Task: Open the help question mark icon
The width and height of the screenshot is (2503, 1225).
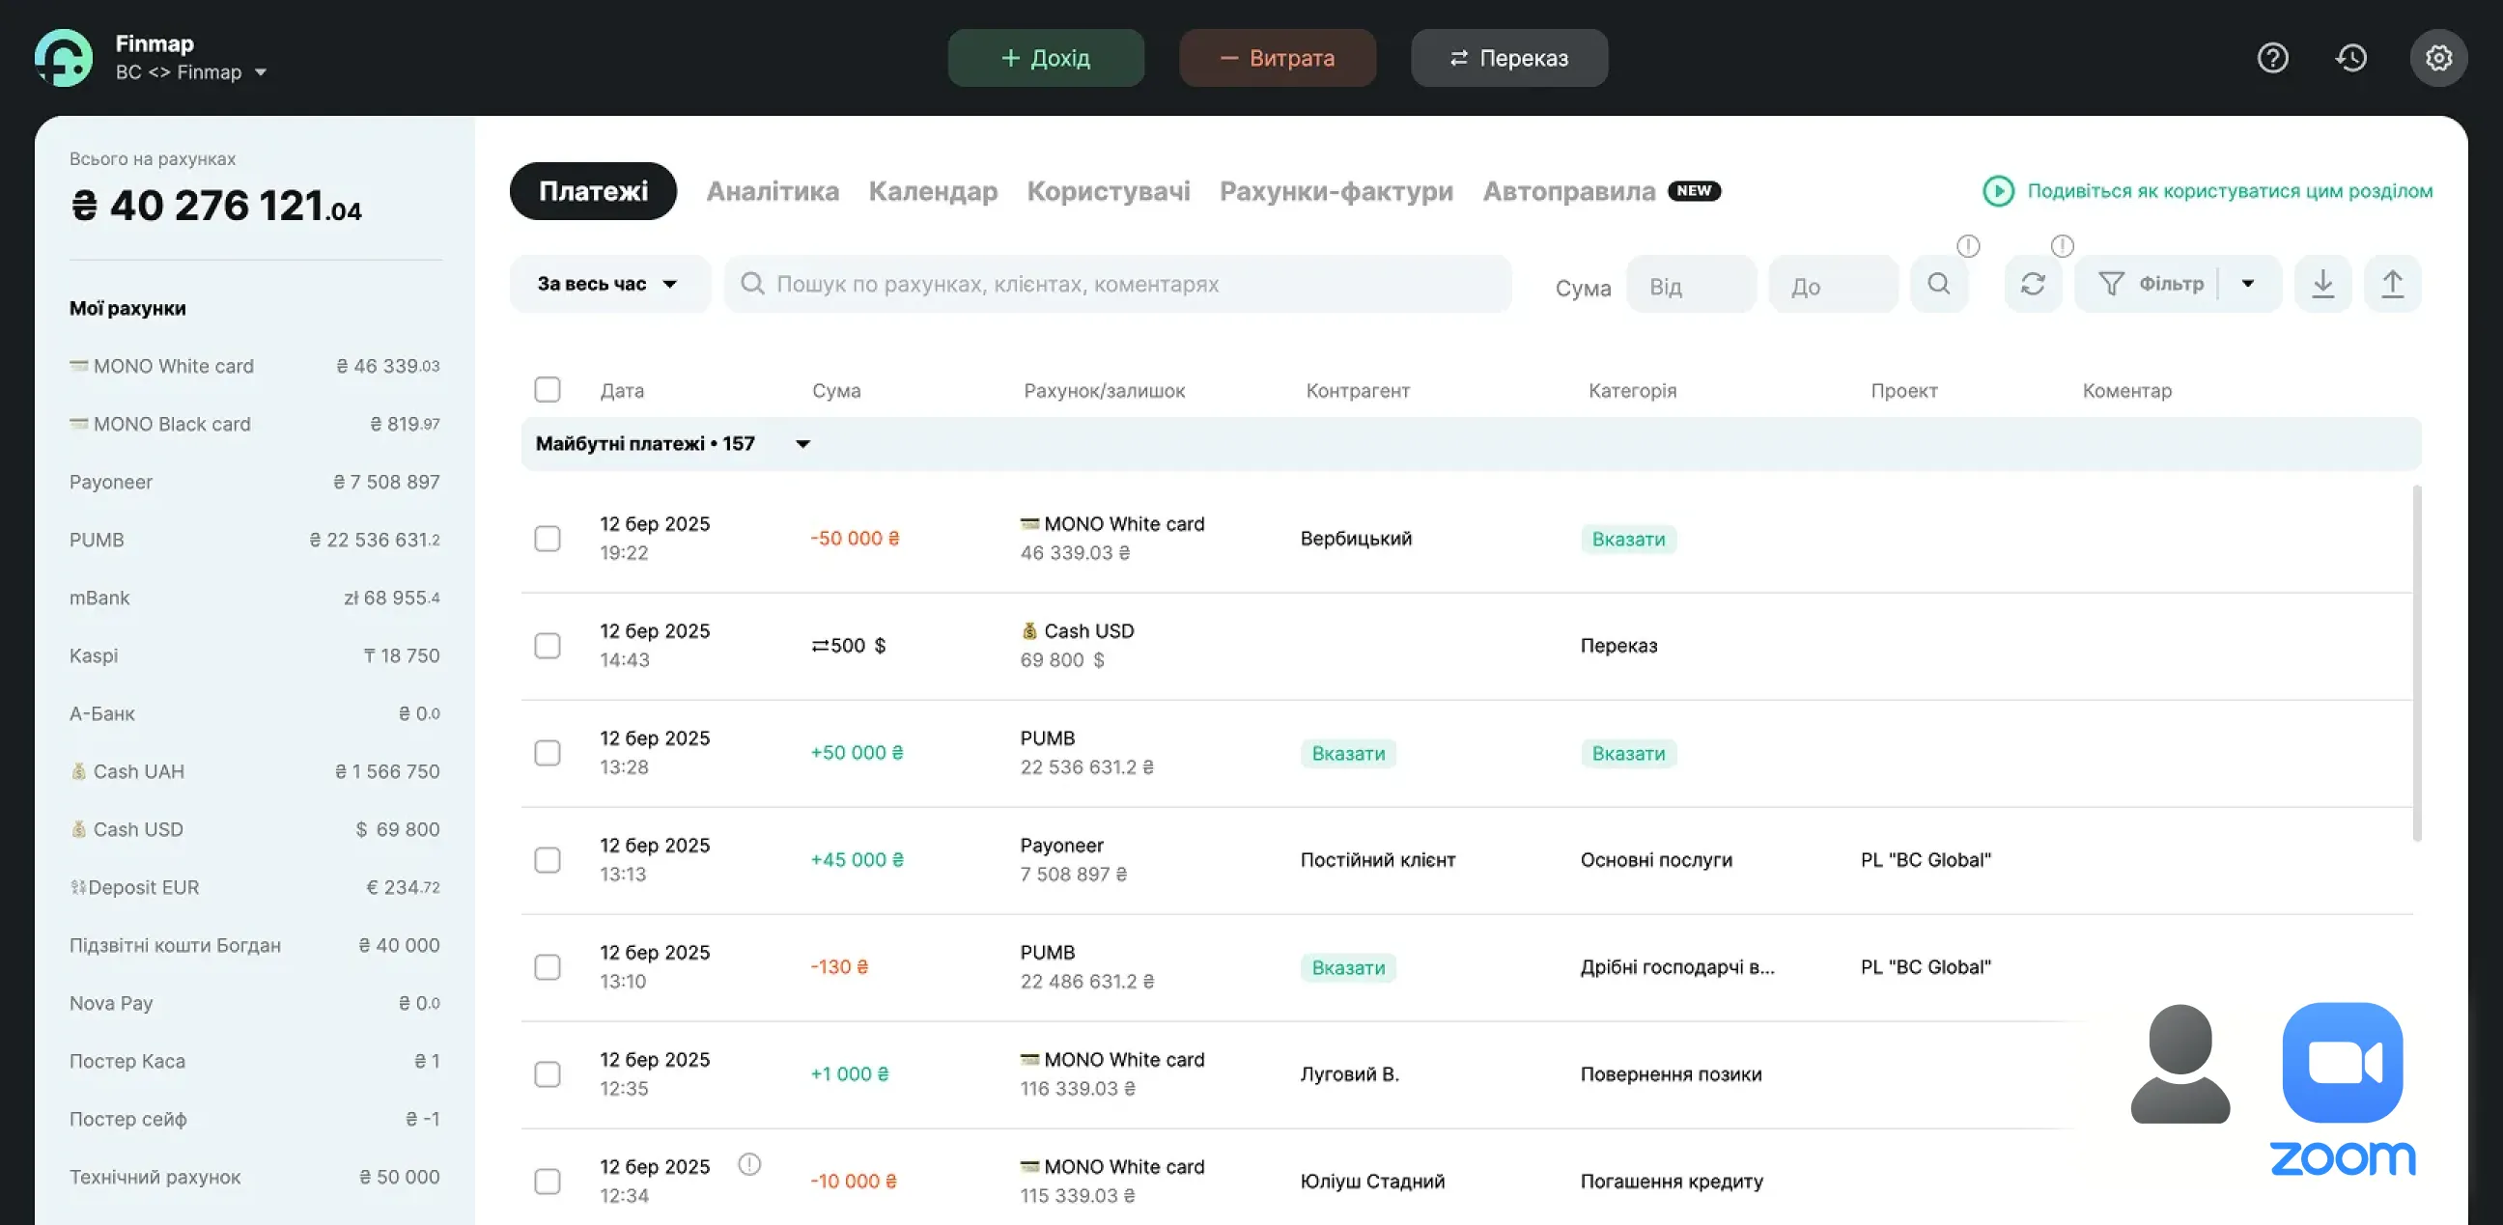Action: pyautogui.click(x=2272, y=58)
